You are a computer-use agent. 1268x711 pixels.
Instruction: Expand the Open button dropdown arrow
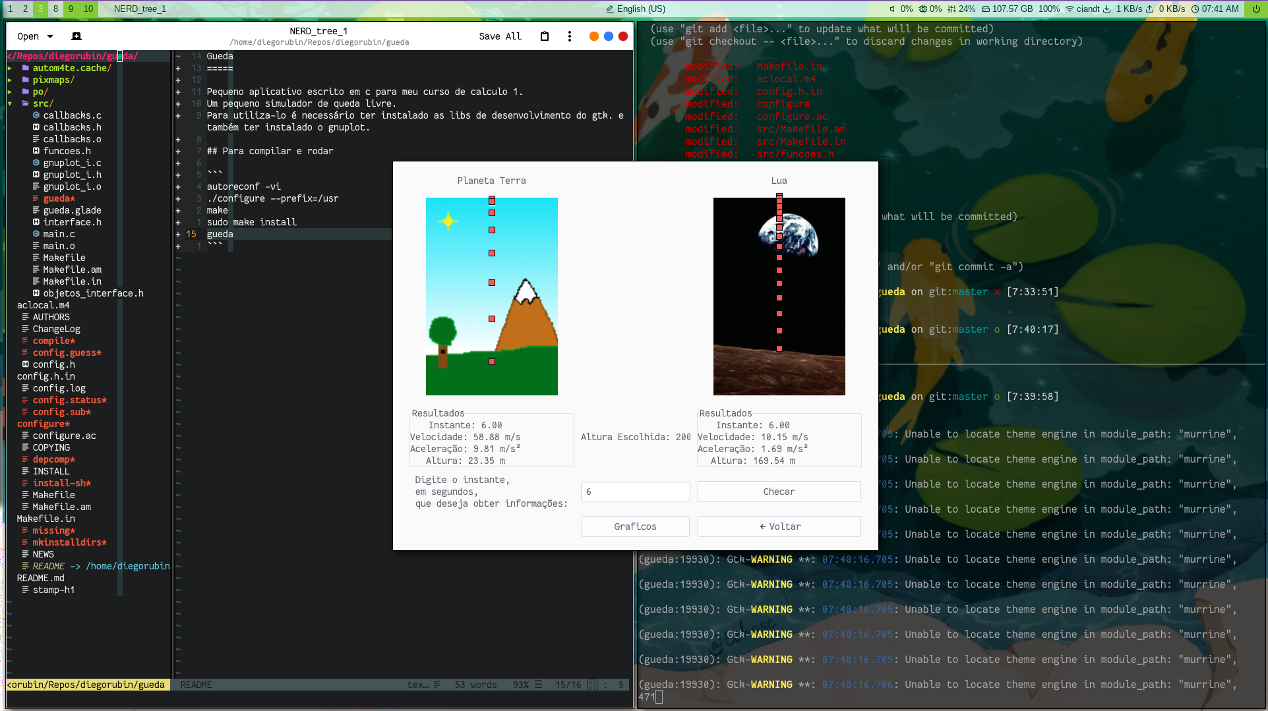(x=50, y=36)
